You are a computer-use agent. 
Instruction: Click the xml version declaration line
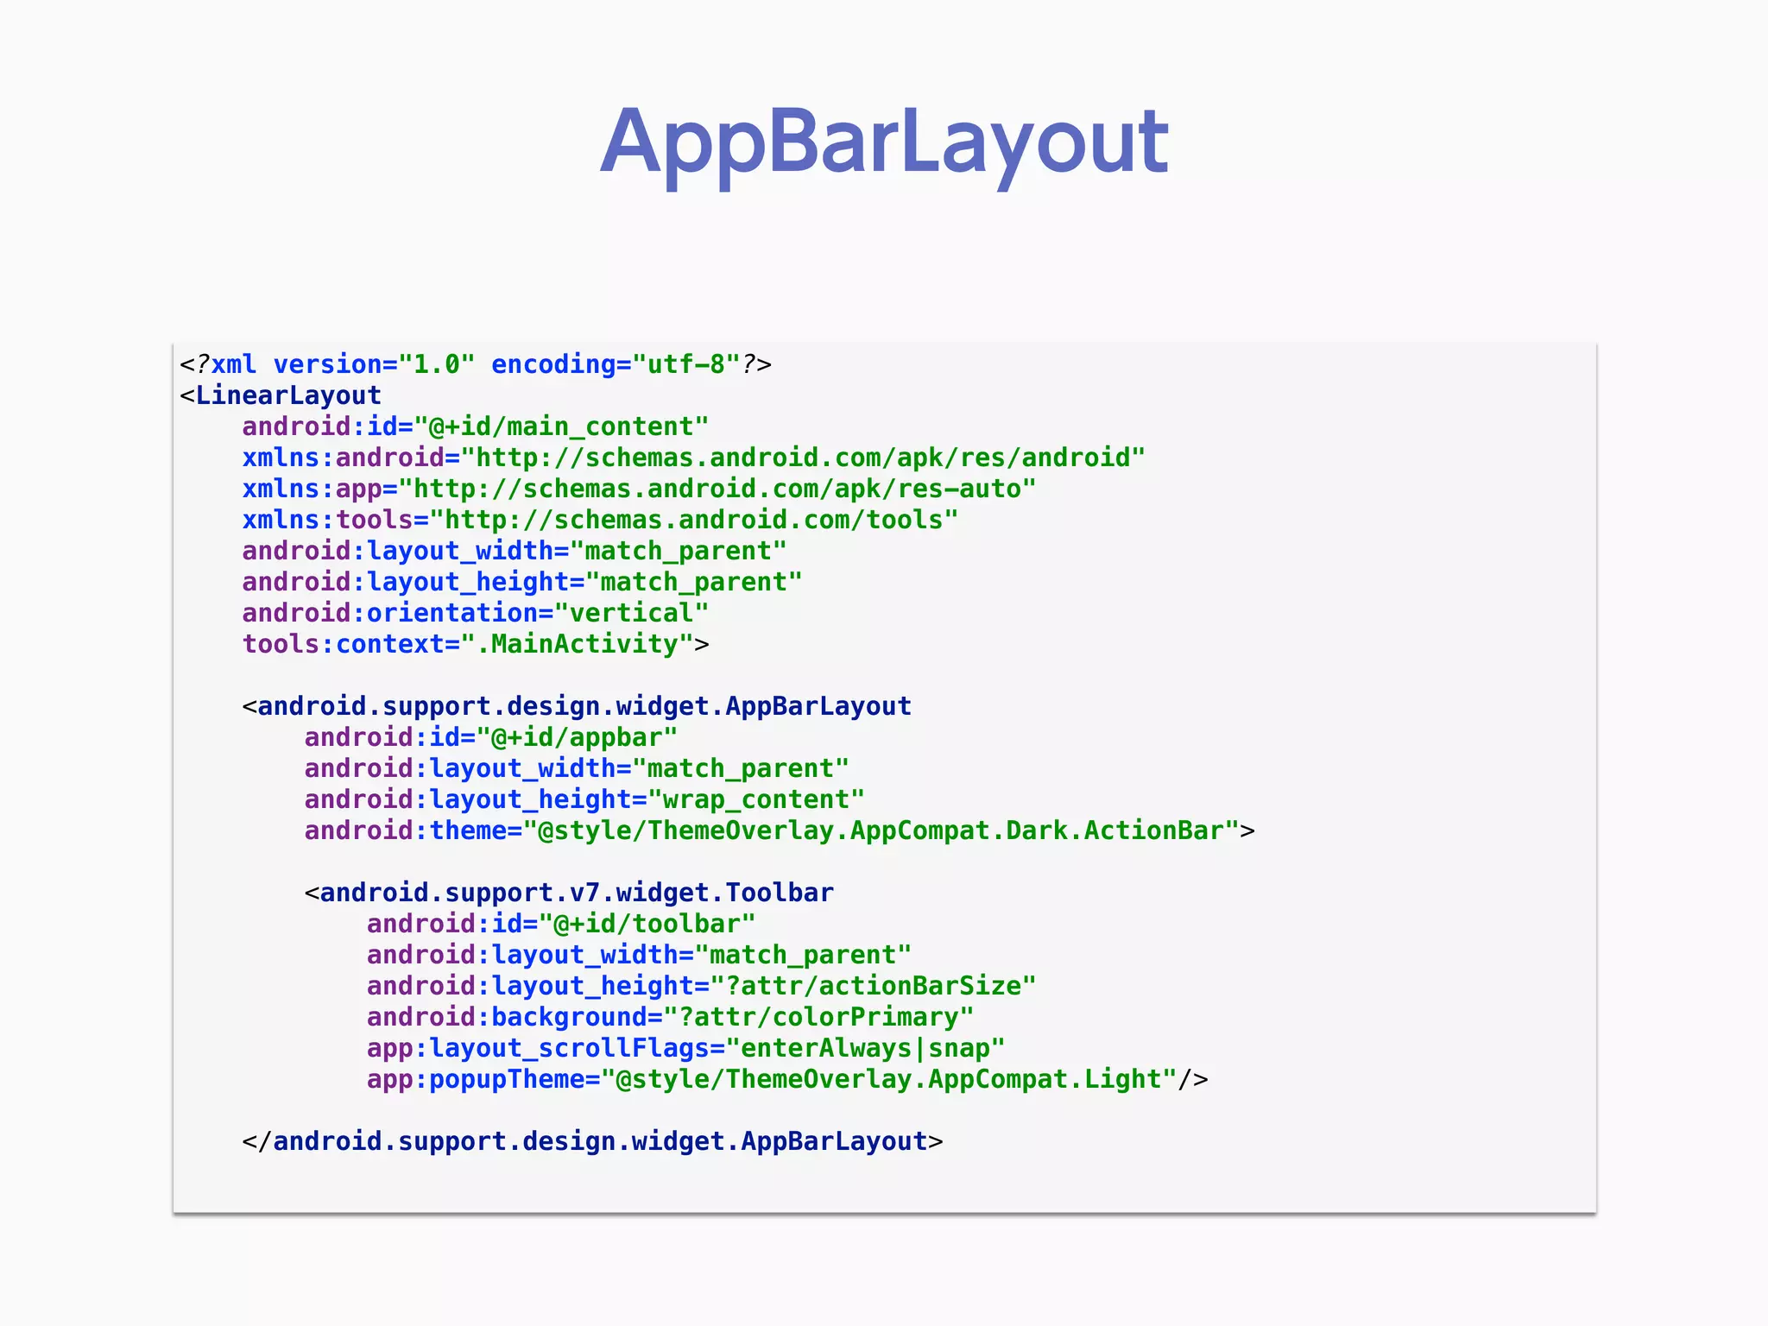point(475,364)
